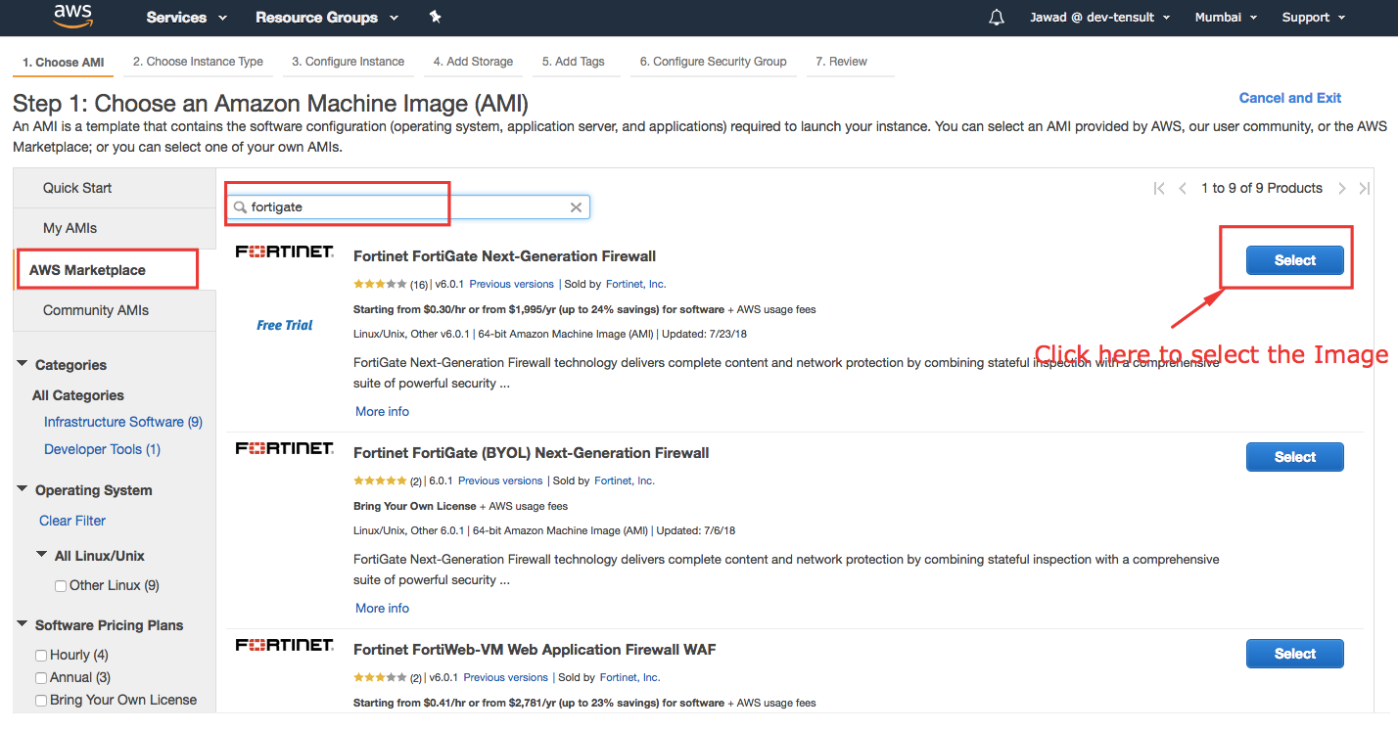This screenshot has width=1398, height=731.
Task: Check the Other Linux filter checkbox
Action: coord(61,586)
